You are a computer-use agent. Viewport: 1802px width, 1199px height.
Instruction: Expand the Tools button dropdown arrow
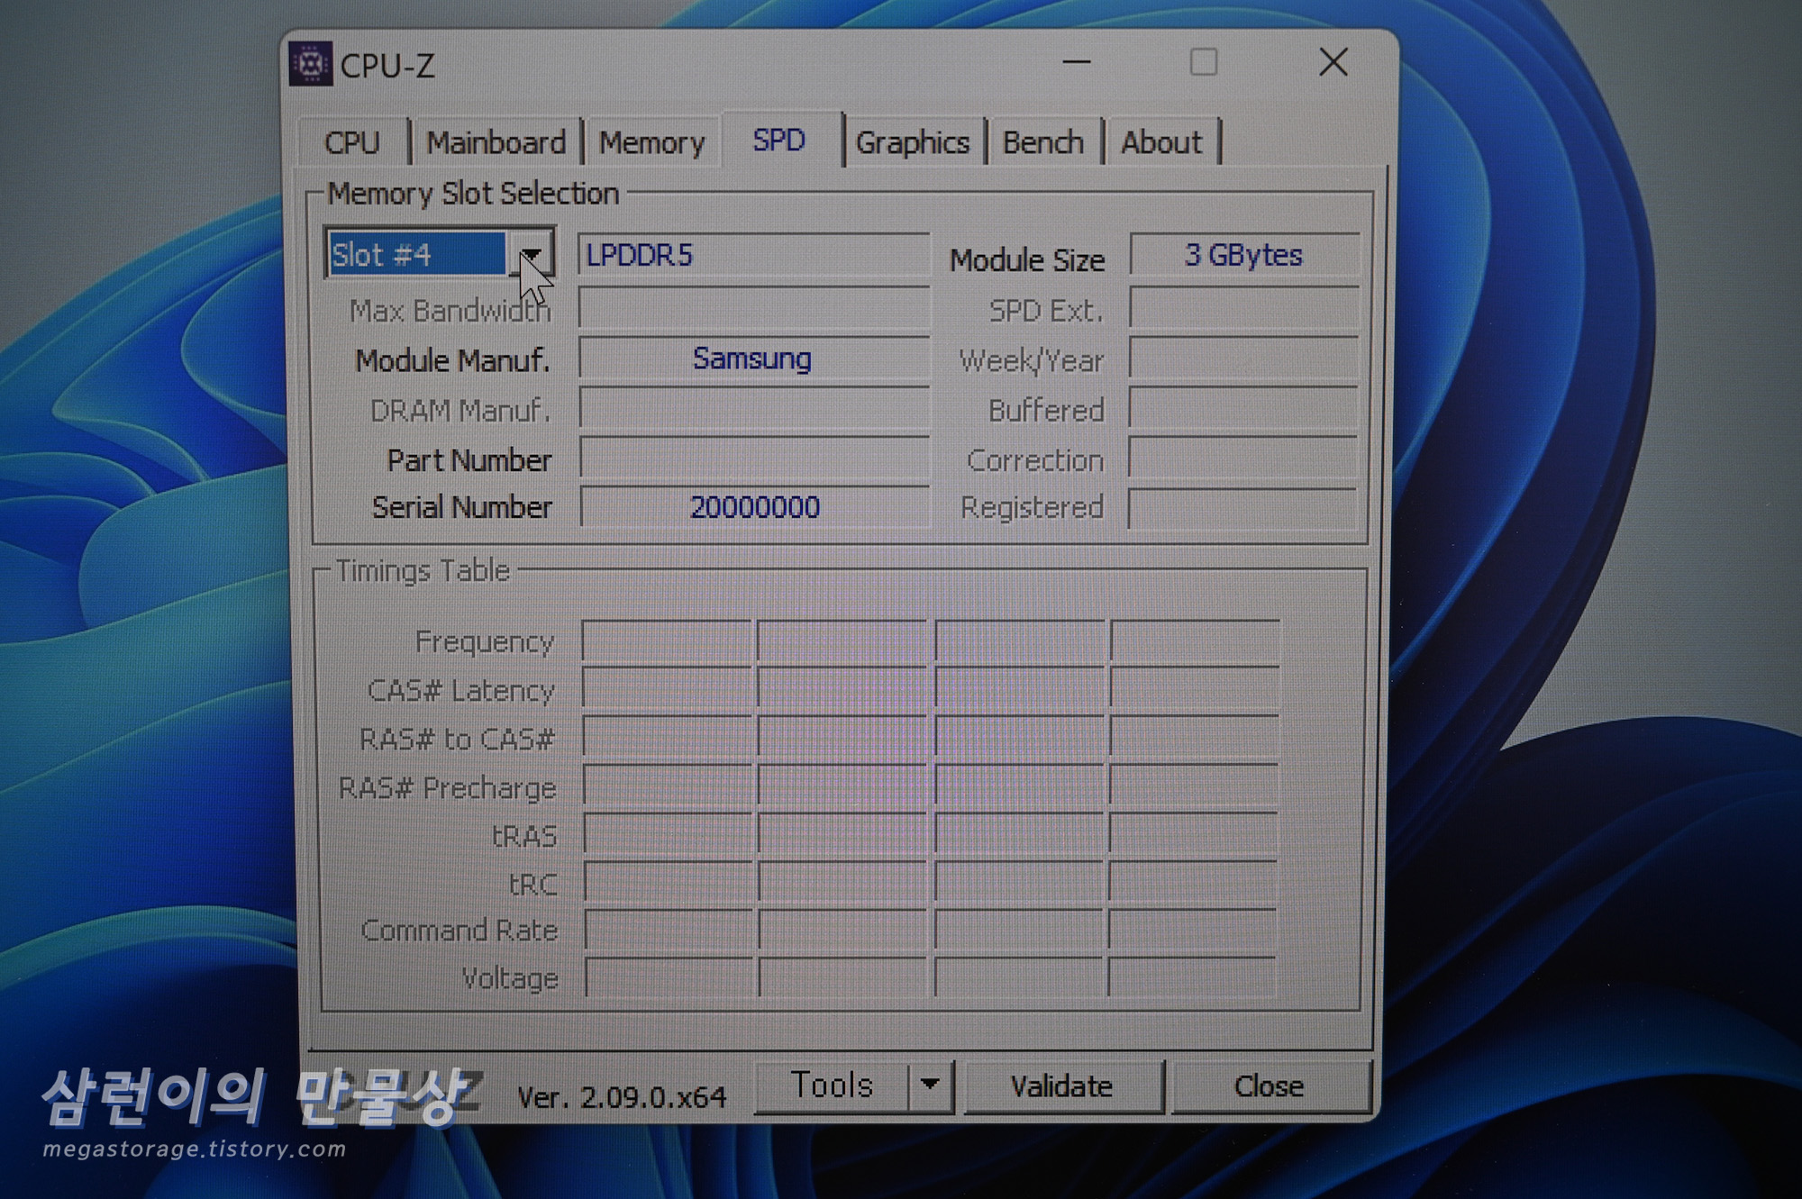931,1085
